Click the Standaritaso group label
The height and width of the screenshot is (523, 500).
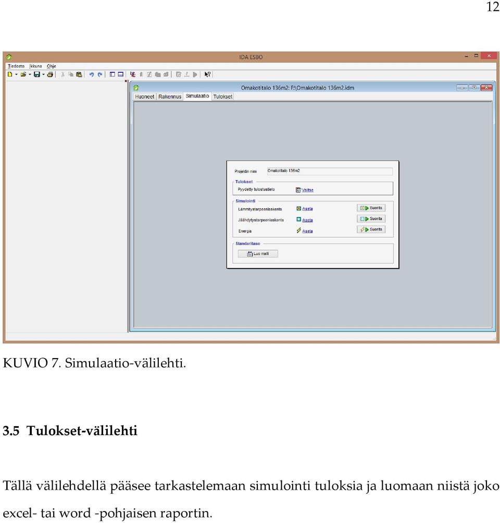[x=248, y=244]
